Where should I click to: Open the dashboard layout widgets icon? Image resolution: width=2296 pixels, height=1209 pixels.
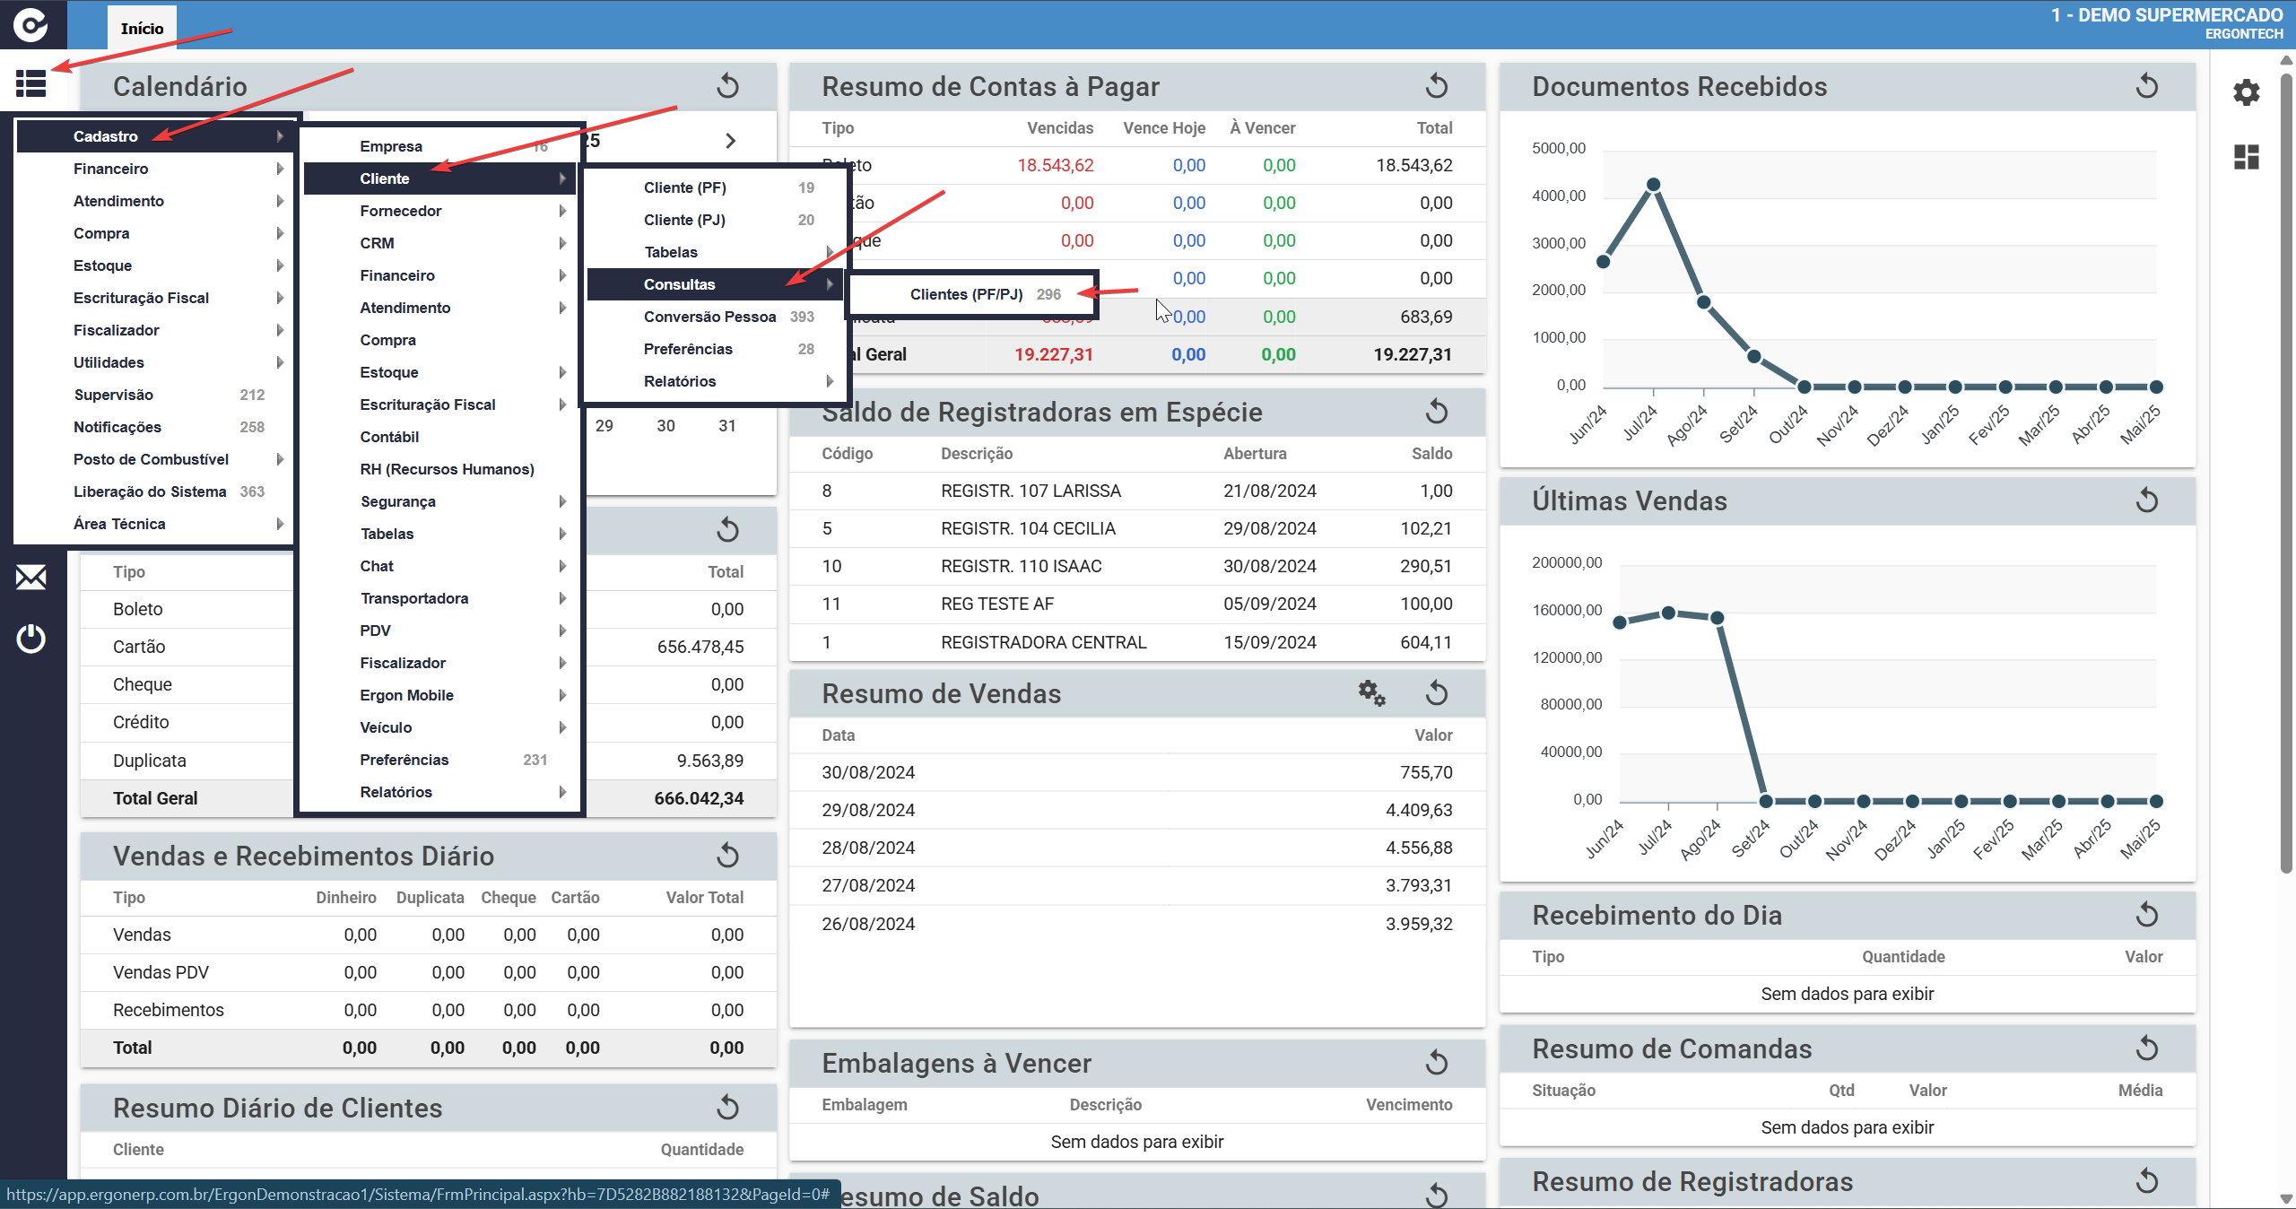click(2246, 157)
